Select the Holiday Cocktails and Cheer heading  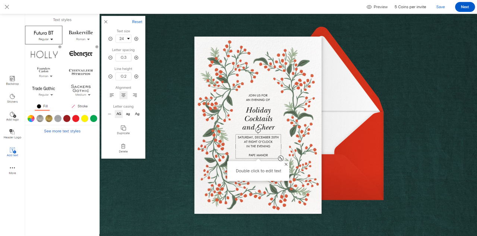[258, 119]
